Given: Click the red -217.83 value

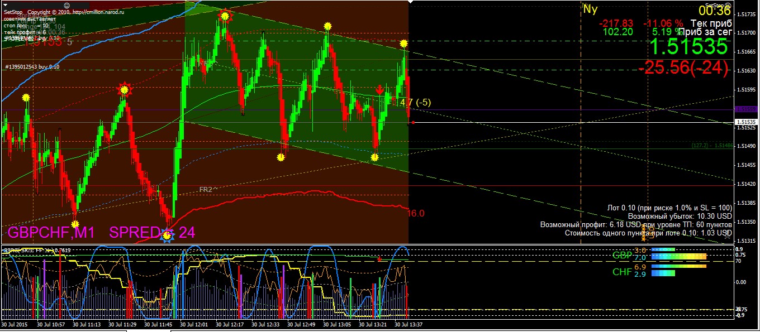Looking at the screenshot, I should (x=616, y=23).
